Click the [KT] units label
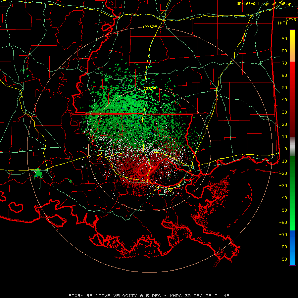298x298 pixels. coord(282,23)
